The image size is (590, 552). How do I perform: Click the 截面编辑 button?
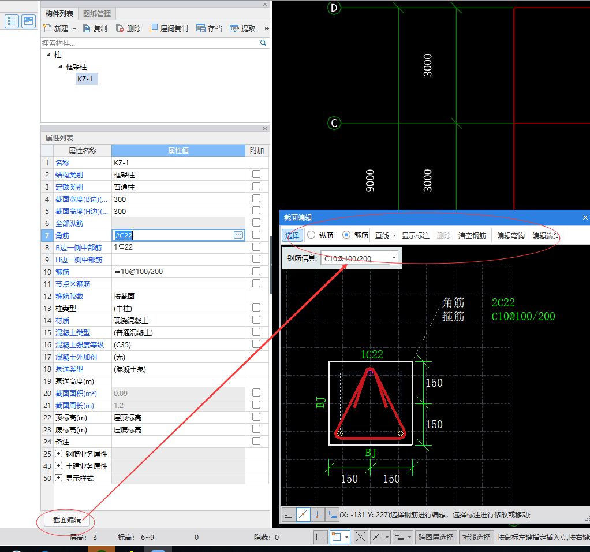pos(67,520)
